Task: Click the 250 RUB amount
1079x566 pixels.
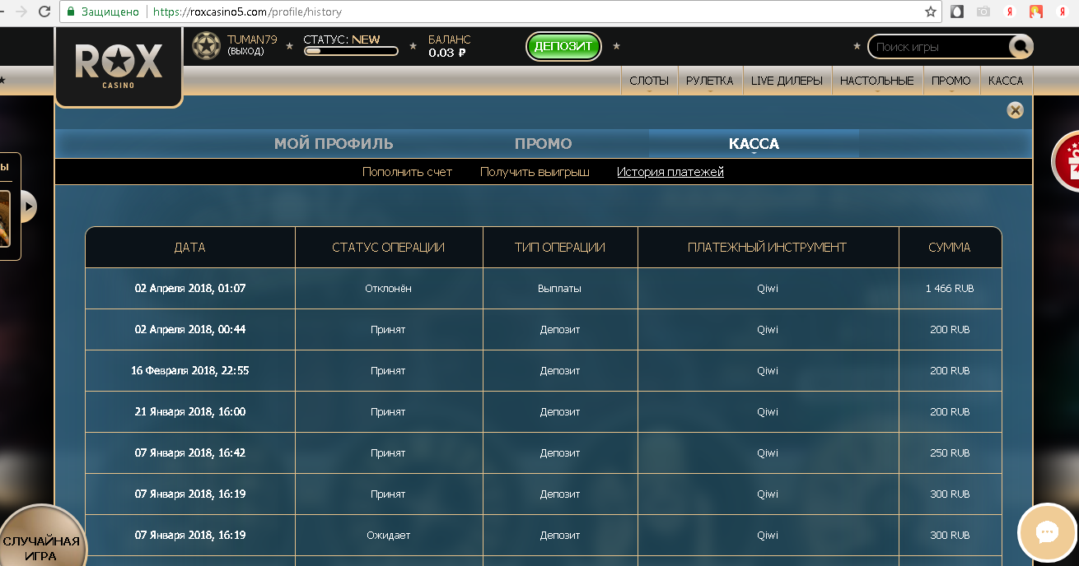Action: pyautogui.click(x=950, y=453)
